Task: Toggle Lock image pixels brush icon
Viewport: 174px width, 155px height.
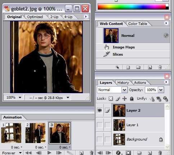Action: [118, 99]
